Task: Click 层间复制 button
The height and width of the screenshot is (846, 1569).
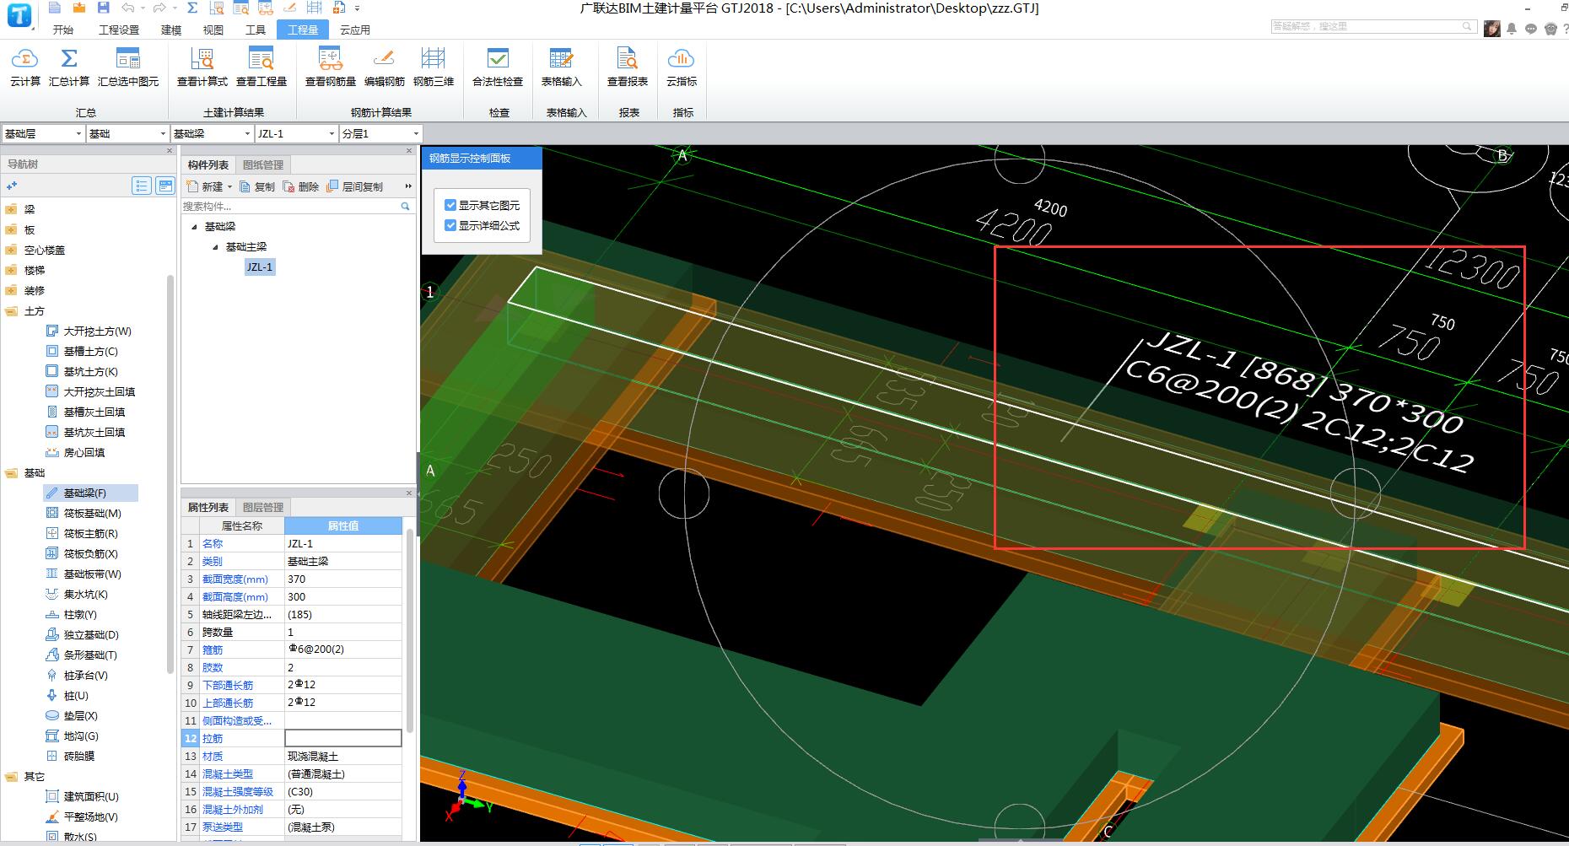Action: click(355, 186)
